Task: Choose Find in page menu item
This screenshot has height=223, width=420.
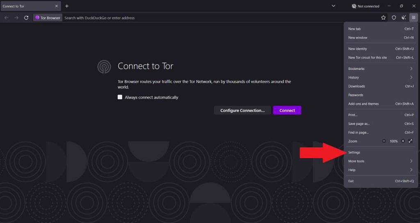Action: (x=381, y=132)
